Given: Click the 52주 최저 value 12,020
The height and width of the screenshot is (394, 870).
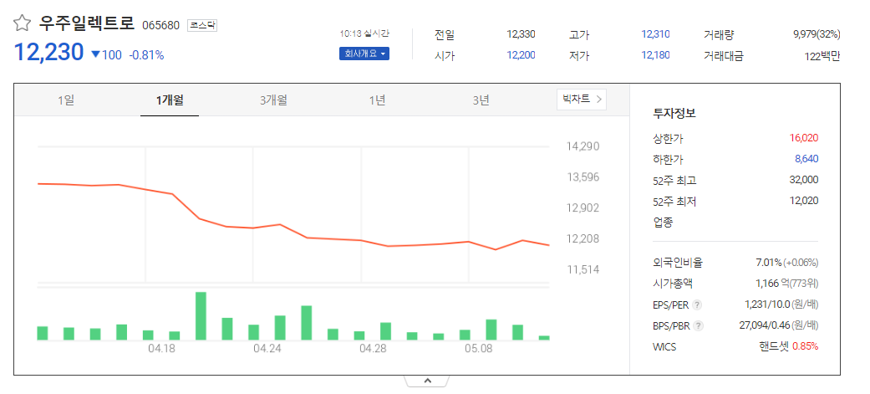Looking at the screenshot, I should (x=803, y=201).
